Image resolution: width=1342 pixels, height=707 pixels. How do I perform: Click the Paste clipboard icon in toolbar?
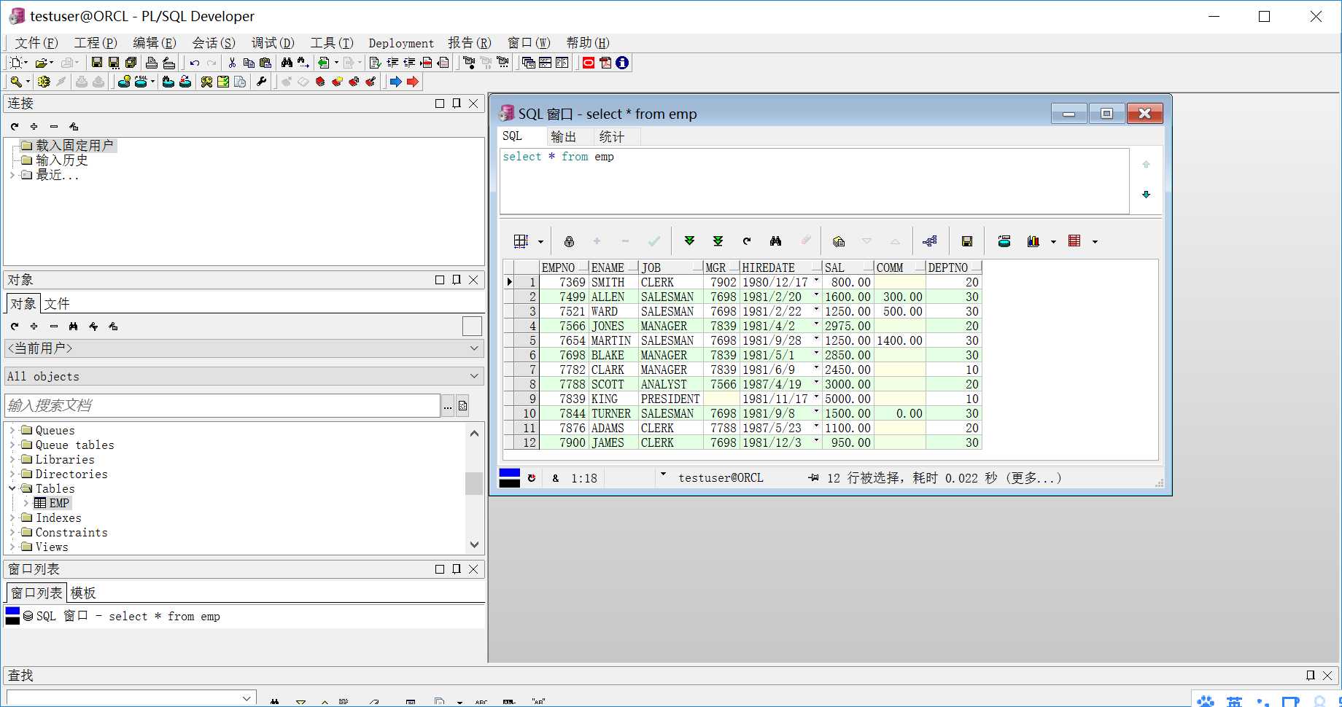(x=265, y=63)
